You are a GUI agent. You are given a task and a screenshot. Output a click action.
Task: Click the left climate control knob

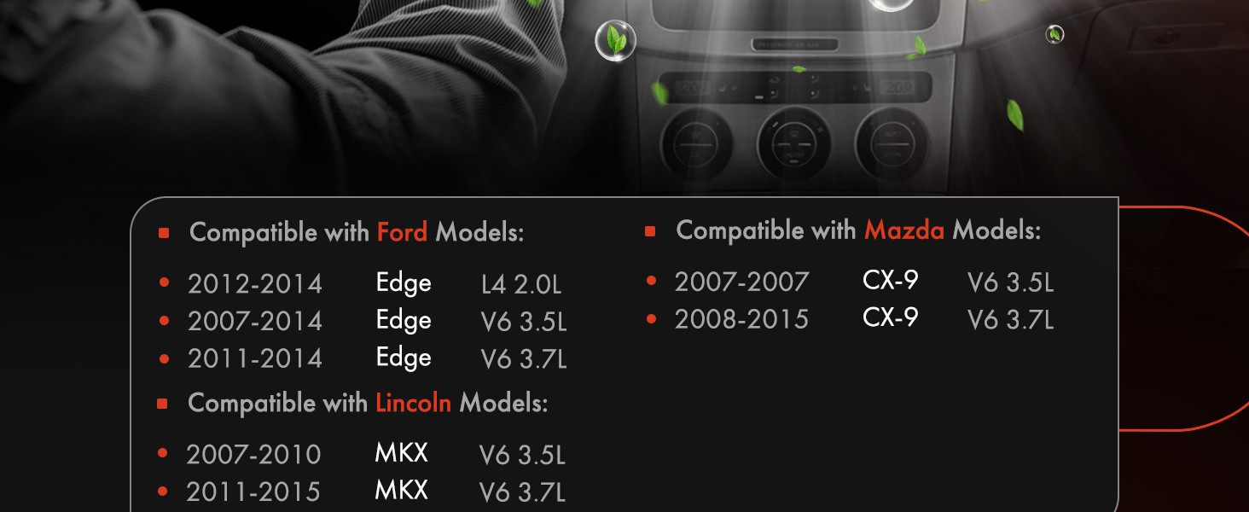[x=697, y=147]
